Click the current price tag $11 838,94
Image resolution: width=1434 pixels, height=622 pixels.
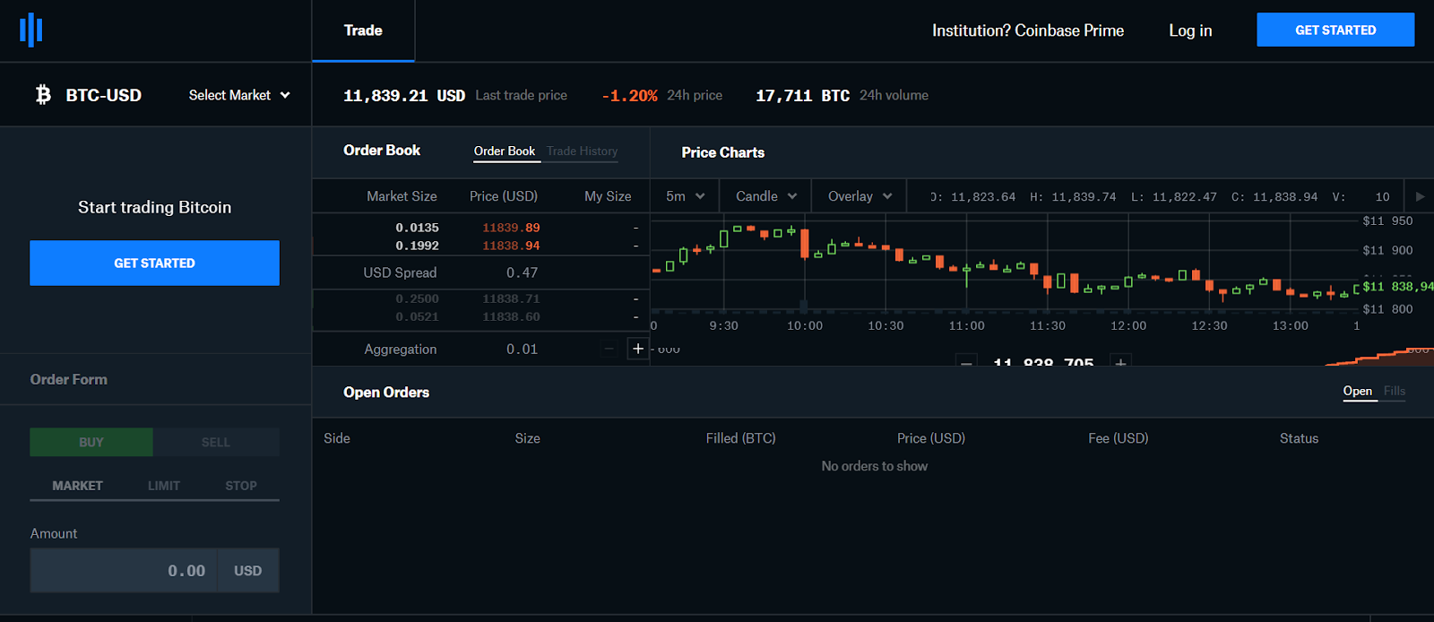tap(1397, 287)
